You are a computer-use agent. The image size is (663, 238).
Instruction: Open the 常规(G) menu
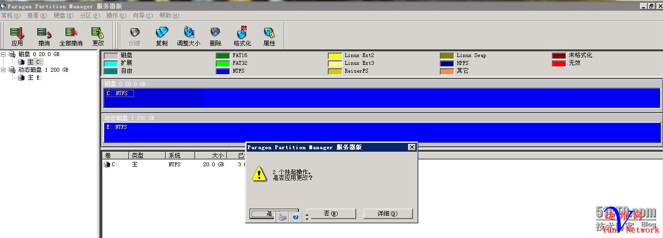[x=11, y=16]
